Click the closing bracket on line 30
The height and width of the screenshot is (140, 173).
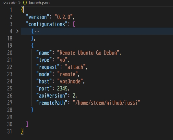[x=27, y=124]
